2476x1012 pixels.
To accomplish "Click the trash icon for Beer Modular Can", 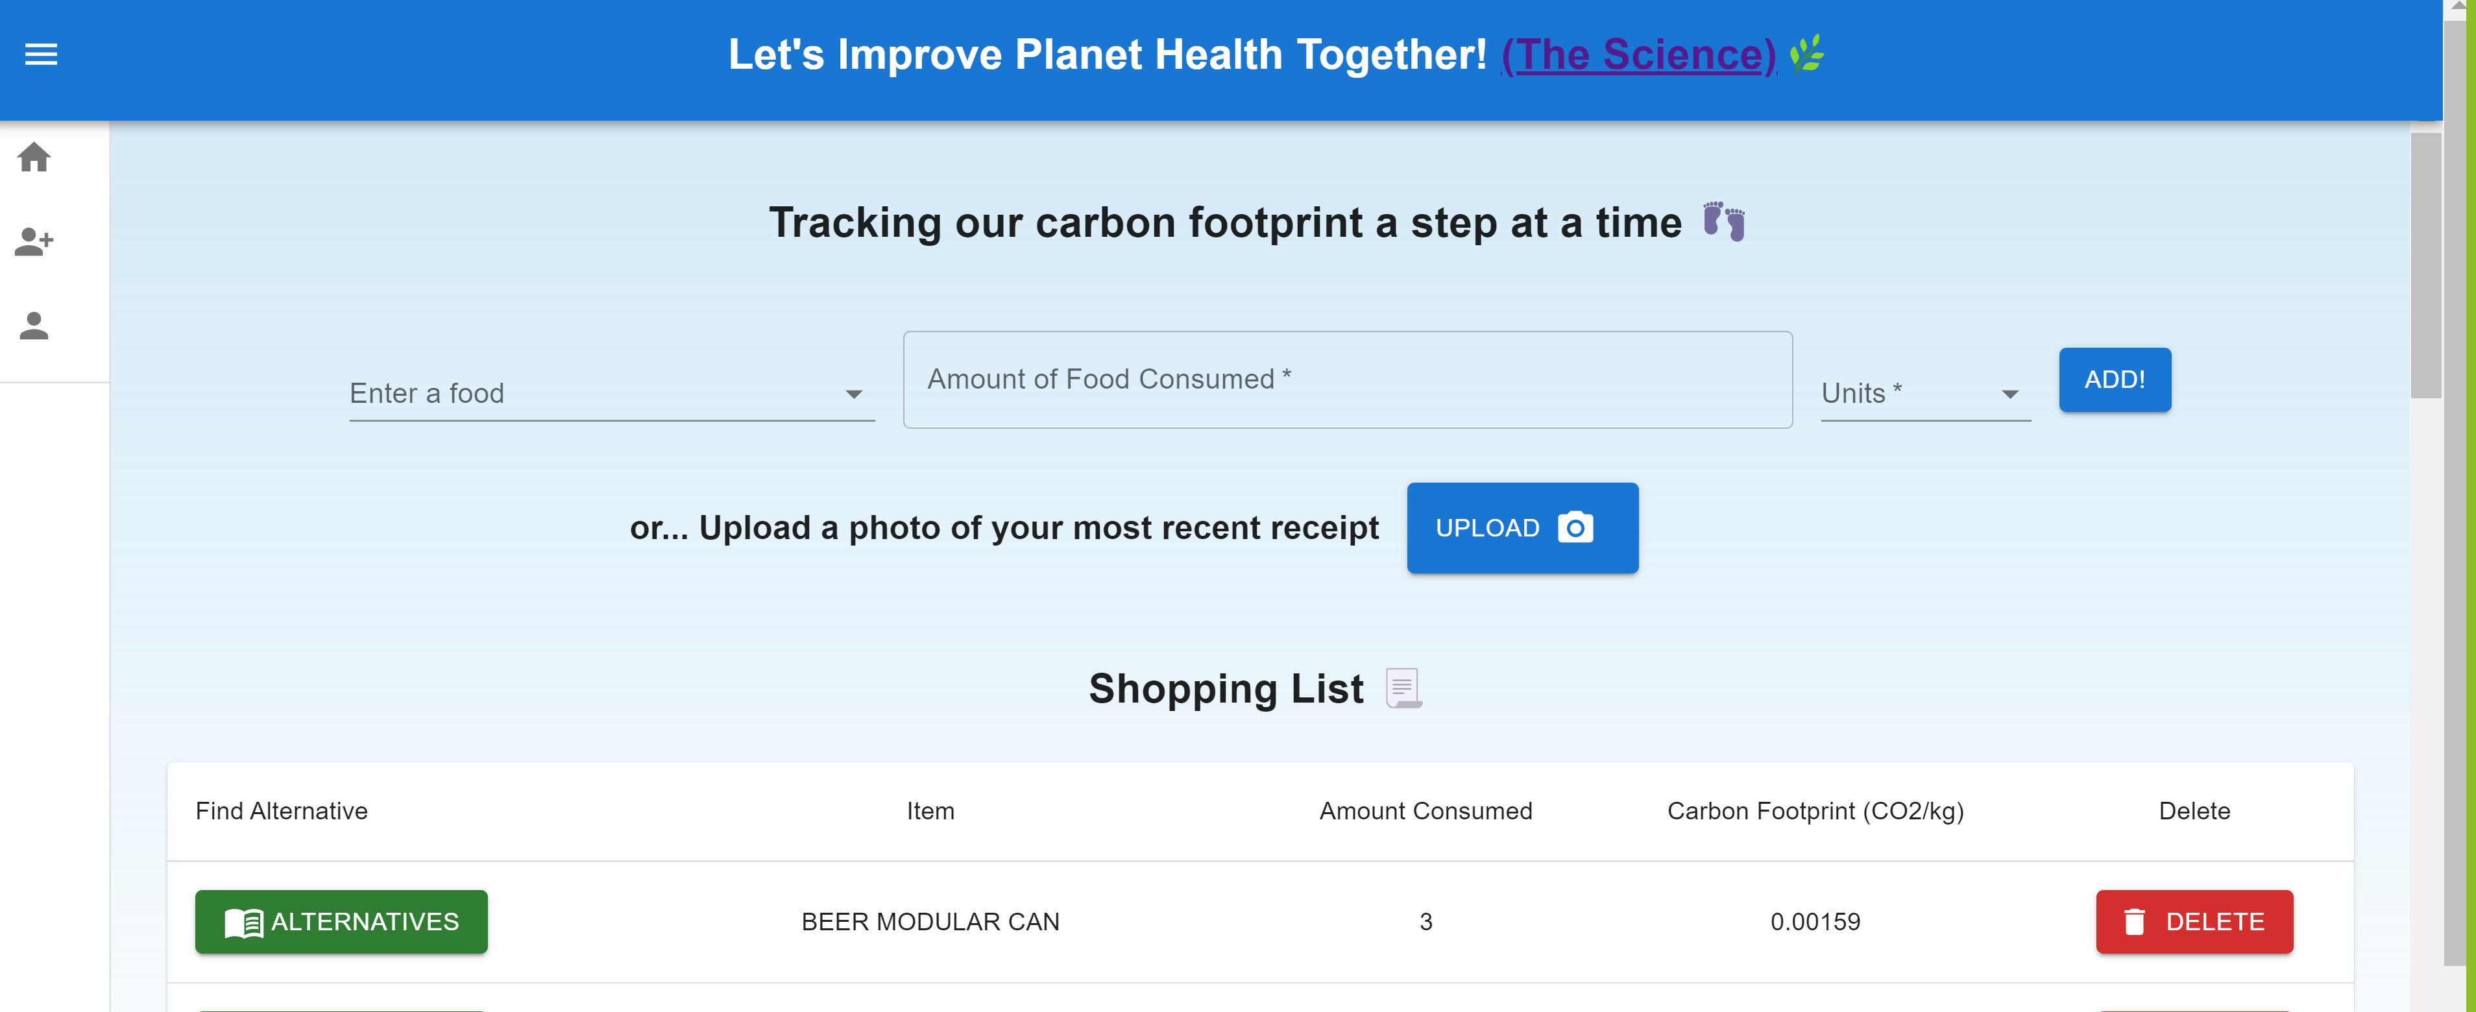I will click(x=2134, y=922).
